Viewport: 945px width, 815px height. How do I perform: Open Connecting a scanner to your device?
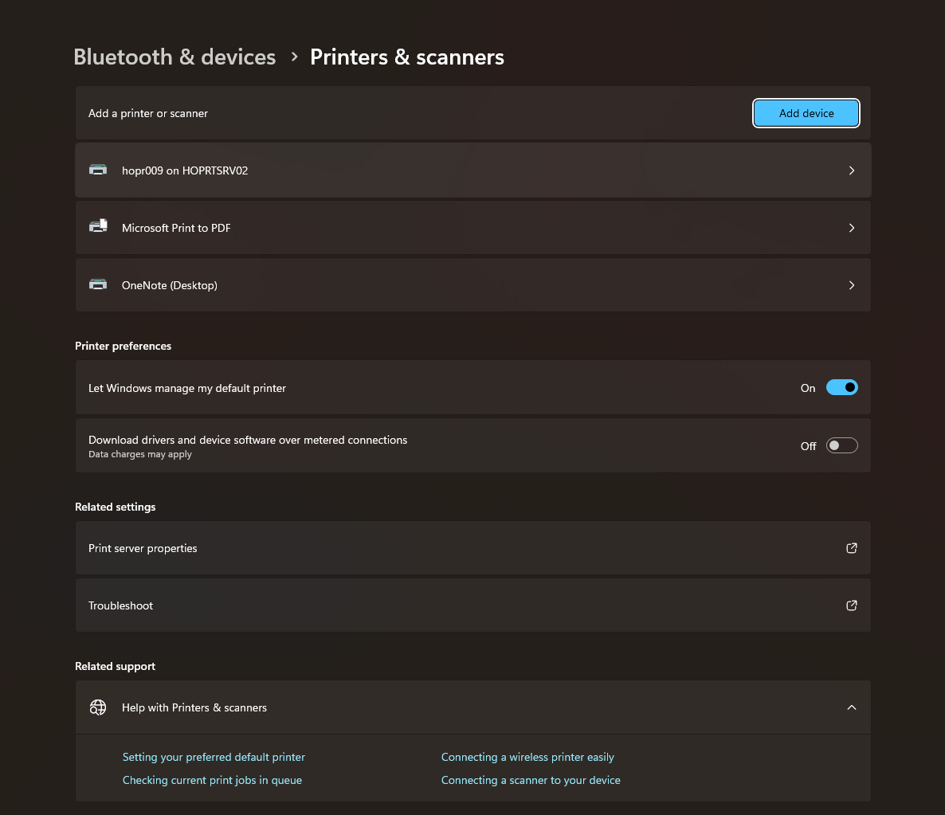click(531, 780)
